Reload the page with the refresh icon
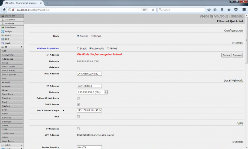248x149 pixels. point(153,10)
